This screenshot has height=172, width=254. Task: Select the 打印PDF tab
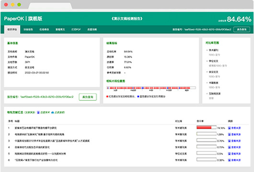[76, 30]
